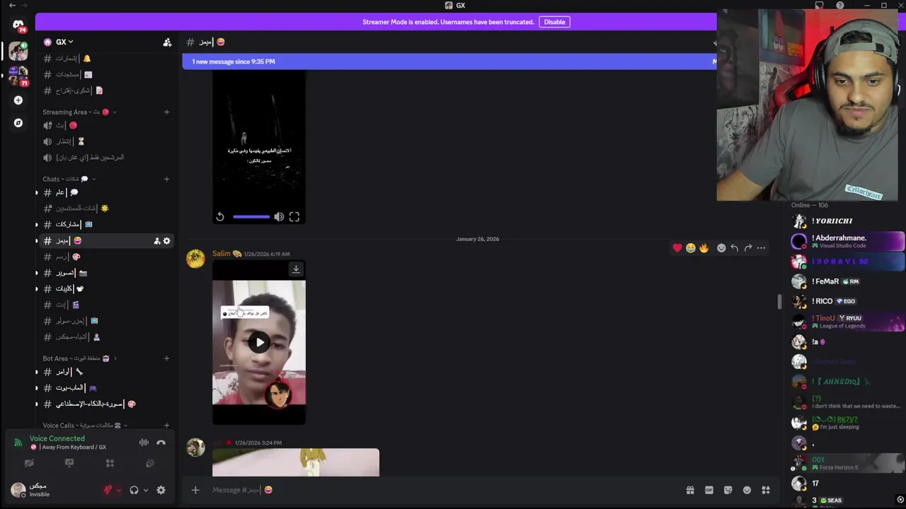
Task: Open member !RICO in member list
Action: [847, 301]
